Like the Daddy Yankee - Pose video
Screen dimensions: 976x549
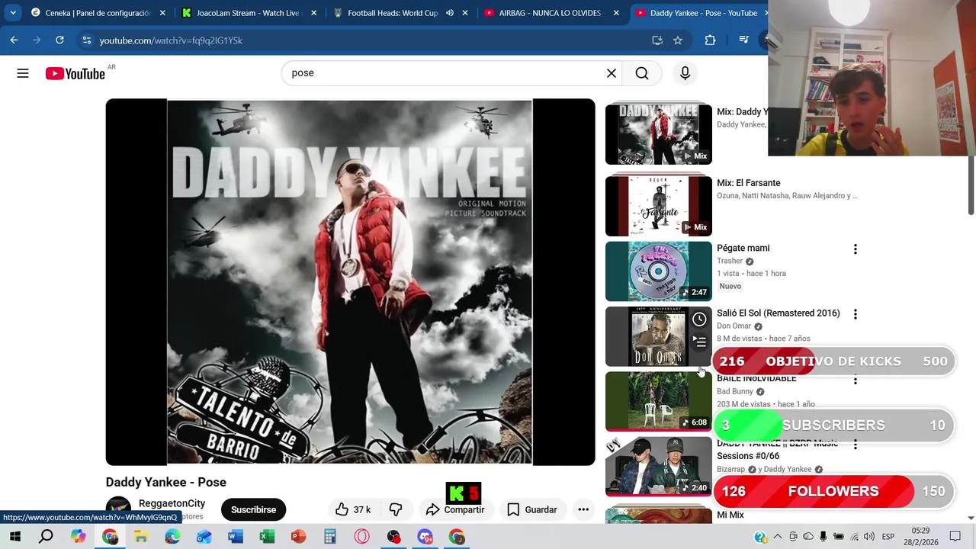click(354, 509)
